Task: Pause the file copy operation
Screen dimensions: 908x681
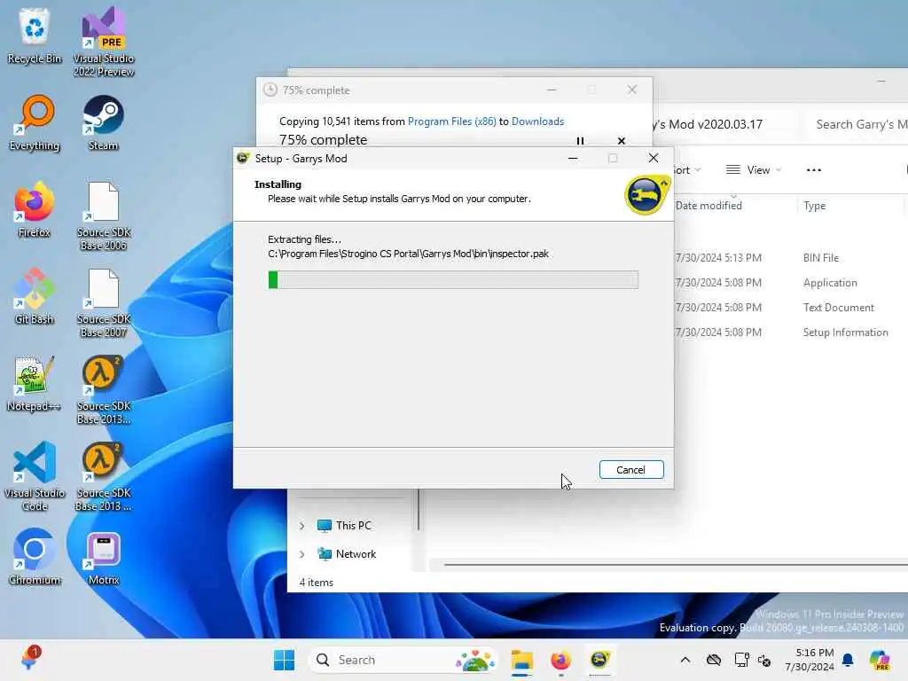Action: (580, 141)
